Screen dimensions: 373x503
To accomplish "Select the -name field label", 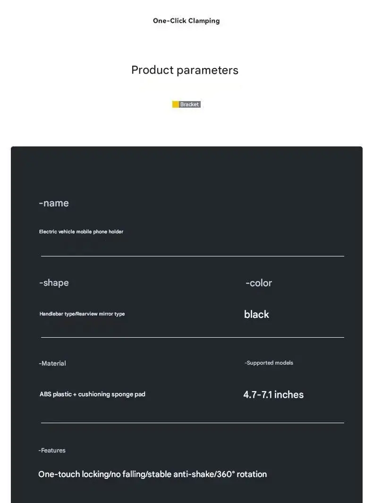I will (54, 203).
